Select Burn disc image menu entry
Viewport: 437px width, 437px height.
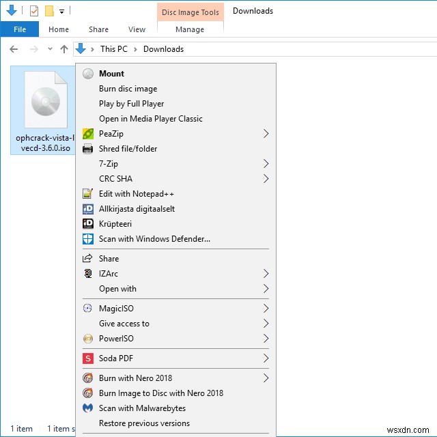[x=128, y=89]
